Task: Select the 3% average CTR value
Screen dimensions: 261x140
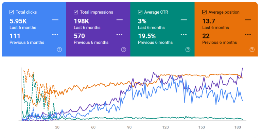Action: coord(142,21)
